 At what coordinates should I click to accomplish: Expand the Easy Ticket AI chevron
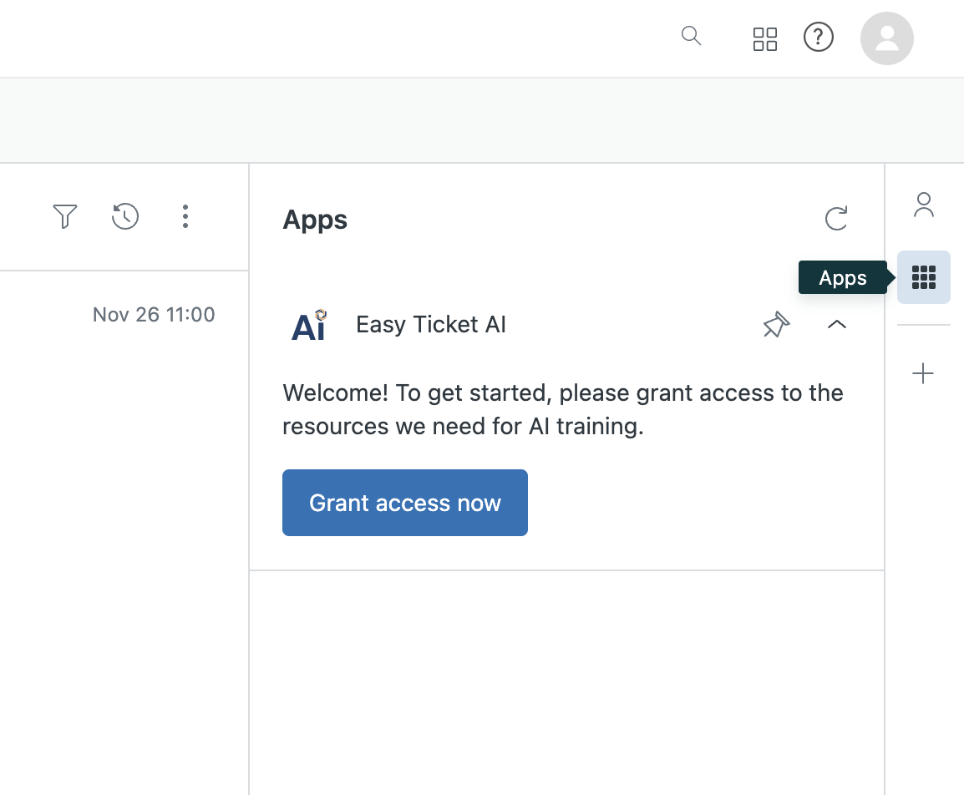point(837,325)
